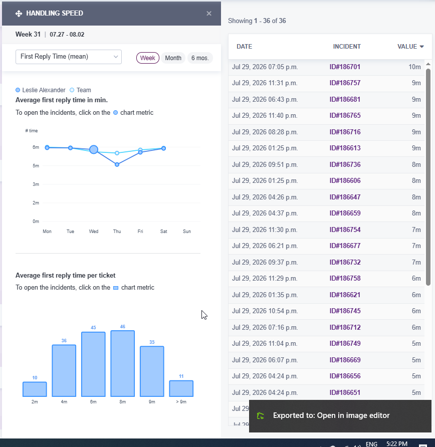Open incident ID#186659
The width and height of the screenshot is (435, 447).
(345, 213)
